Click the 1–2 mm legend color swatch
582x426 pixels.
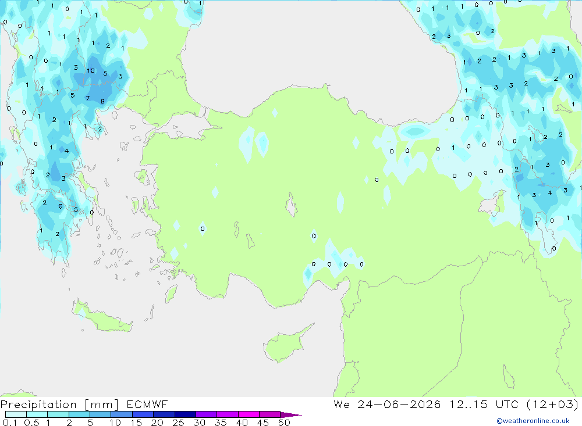(x=58, y=414)
